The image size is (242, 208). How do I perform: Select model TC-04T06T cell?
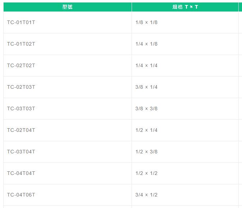[x=68, y=195]
